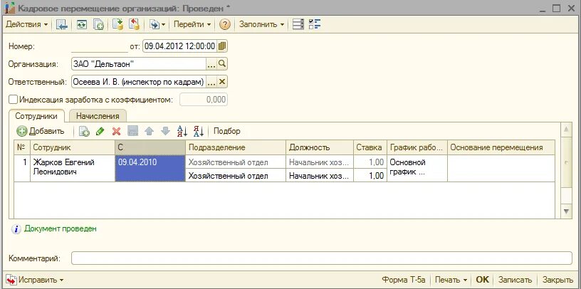Click the move row down arrow icon

tap(165, 131)
